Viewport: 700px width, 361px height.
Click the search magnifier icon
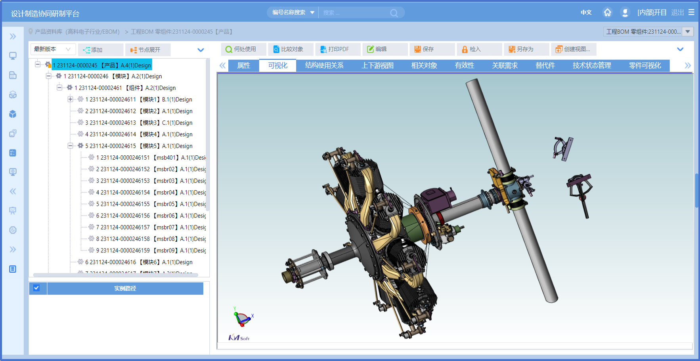pos(394,13)
